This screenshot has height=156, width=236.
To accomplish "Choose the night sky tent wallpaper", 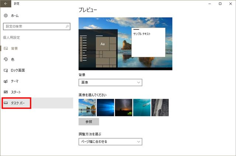I will [x=124, y=108].
